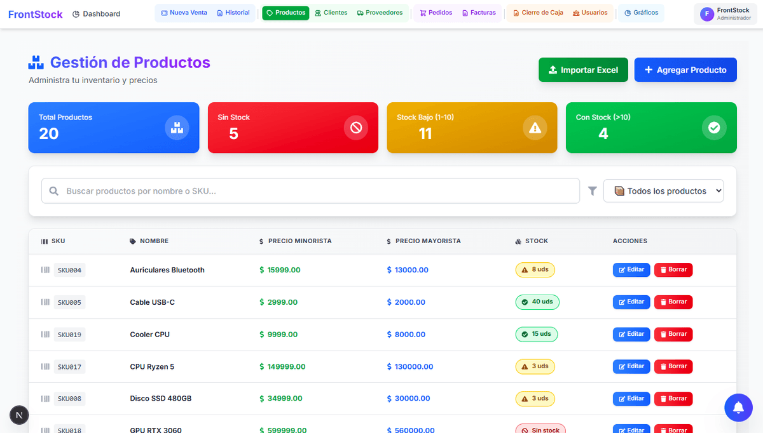The width and height of the screenshot is (763, 433).
Task: Click the Importar Excel button
Action: (x=582, y=70)
